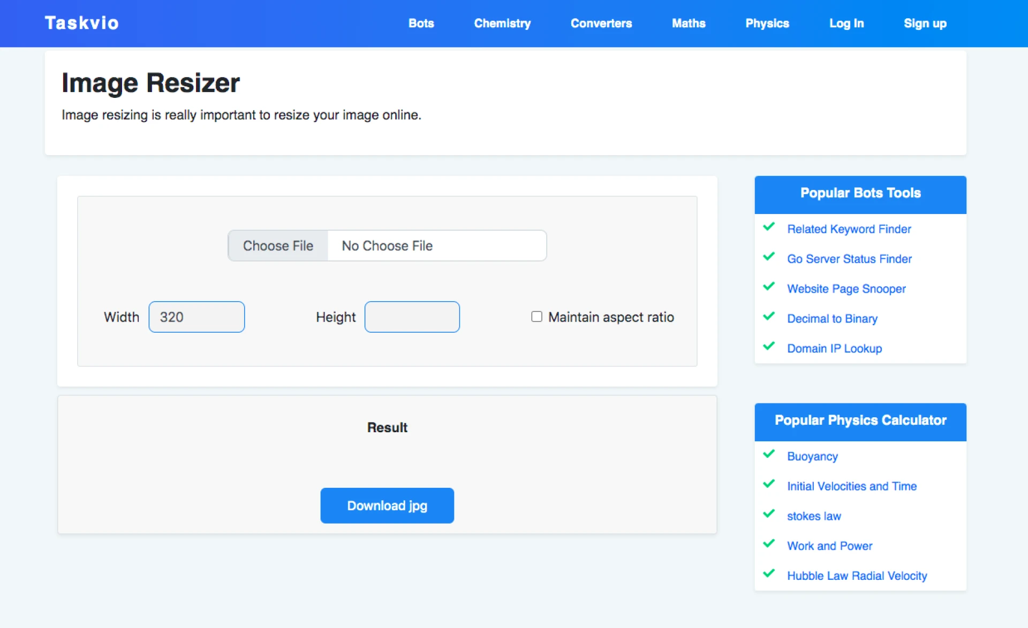Open the Hubble Law Radial Velocity link
Viewport: 1028px width, 628px height.
click(857, 576)
